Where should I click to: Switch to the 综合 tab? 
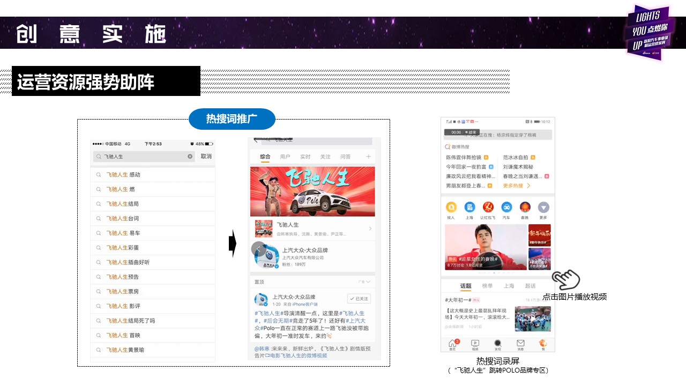pos(265,157)
